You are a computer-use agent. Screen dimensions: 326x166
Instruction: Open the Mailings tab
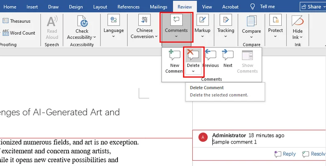coord(158,7)
